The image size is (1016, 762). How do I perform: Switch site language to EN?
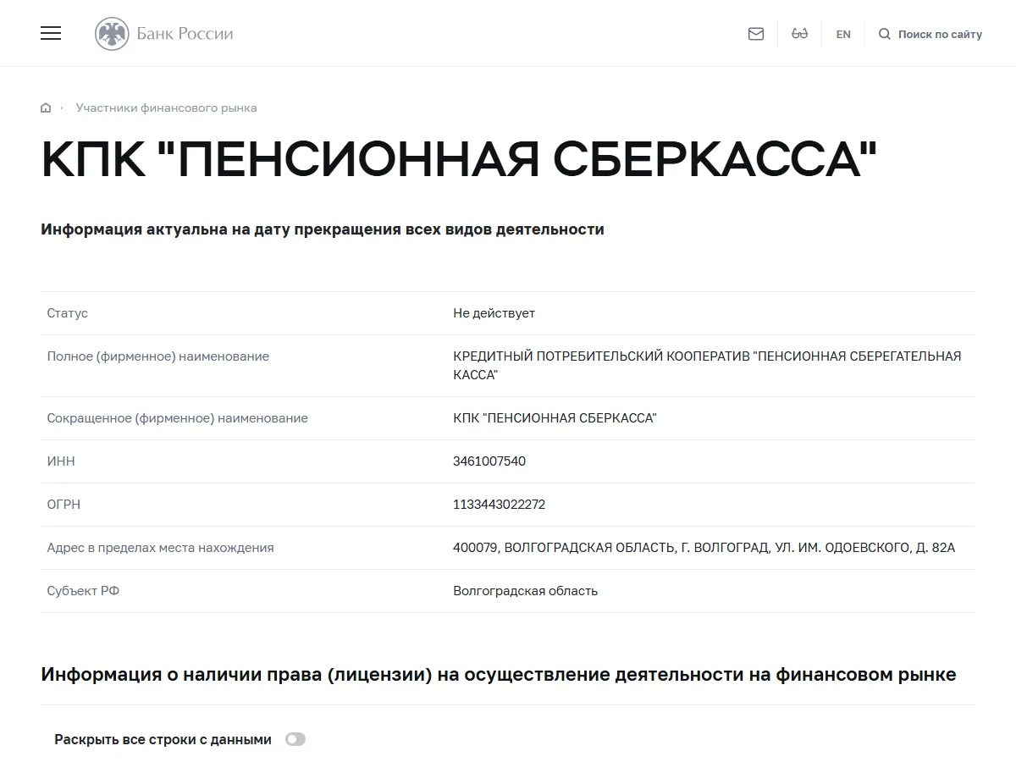(x=843, y=34)
